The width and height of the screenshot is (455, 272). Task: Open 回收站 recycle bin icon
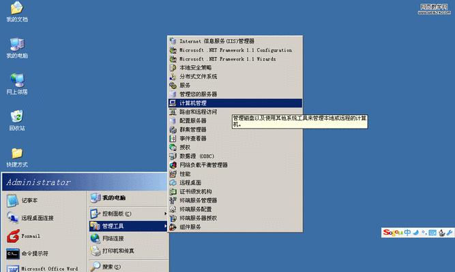17,120
